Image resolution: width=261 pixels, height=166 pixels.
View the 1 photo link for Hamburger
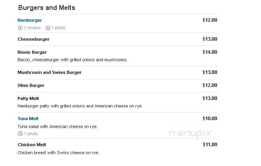[x=58, y=28]
